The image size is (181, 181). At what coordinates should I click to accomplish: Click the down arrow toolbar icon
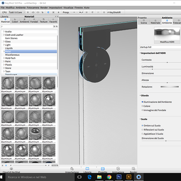pyautogui.click(x=59, y=12)
